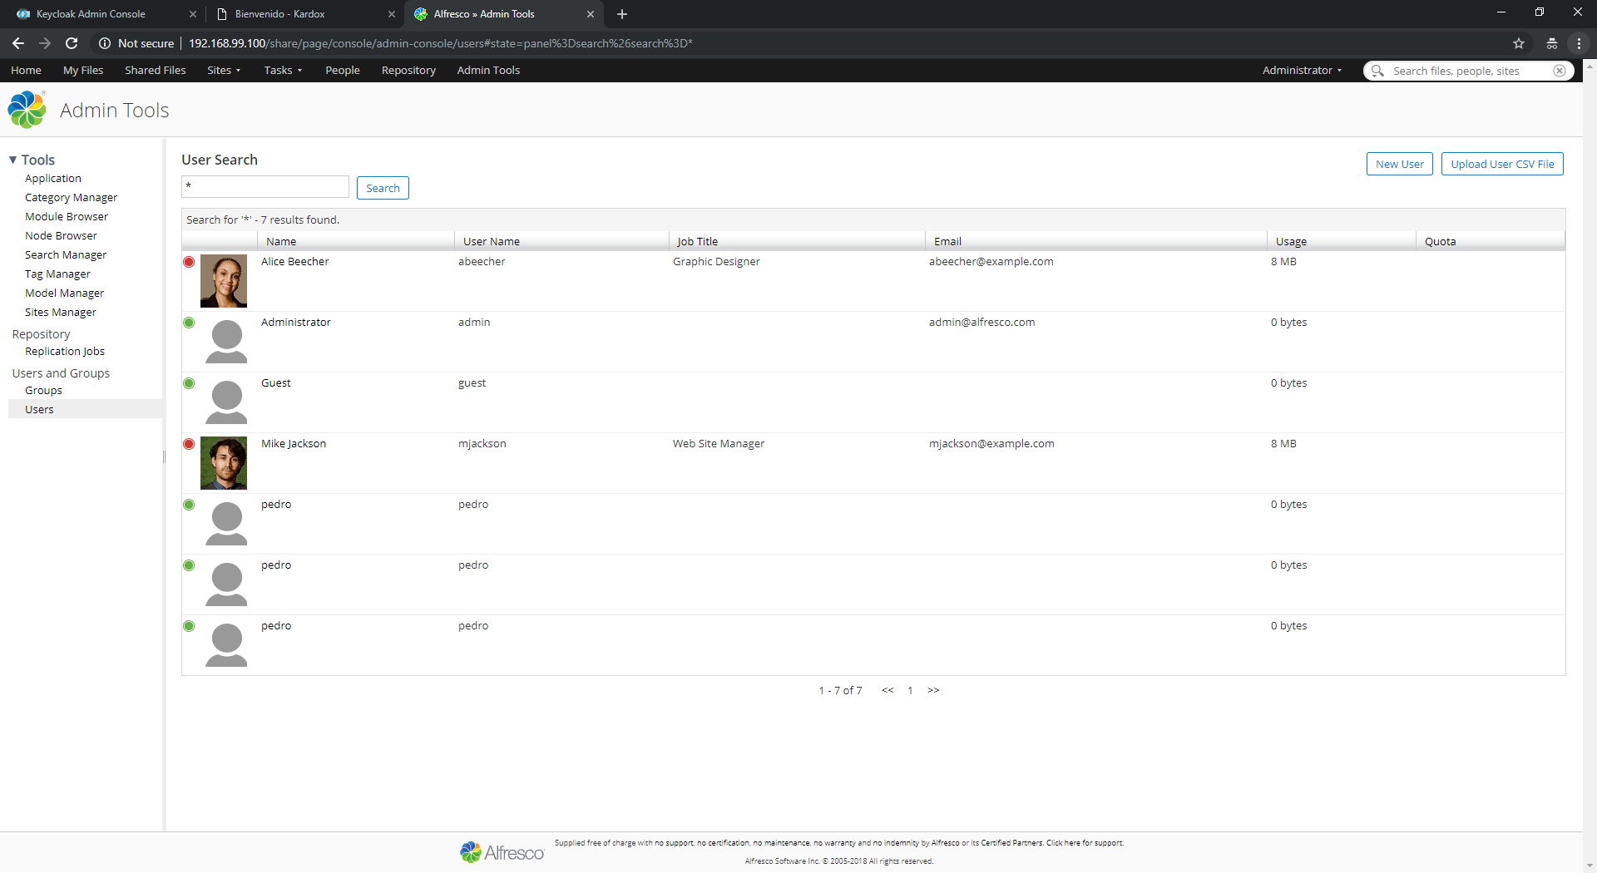Open Replication Jobs in sidebar

65,352
